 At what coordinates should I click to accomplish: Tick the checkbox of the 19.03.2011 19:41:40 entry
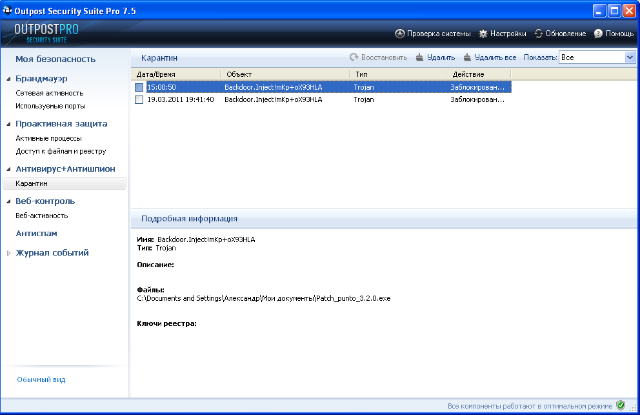coord(139,99)
